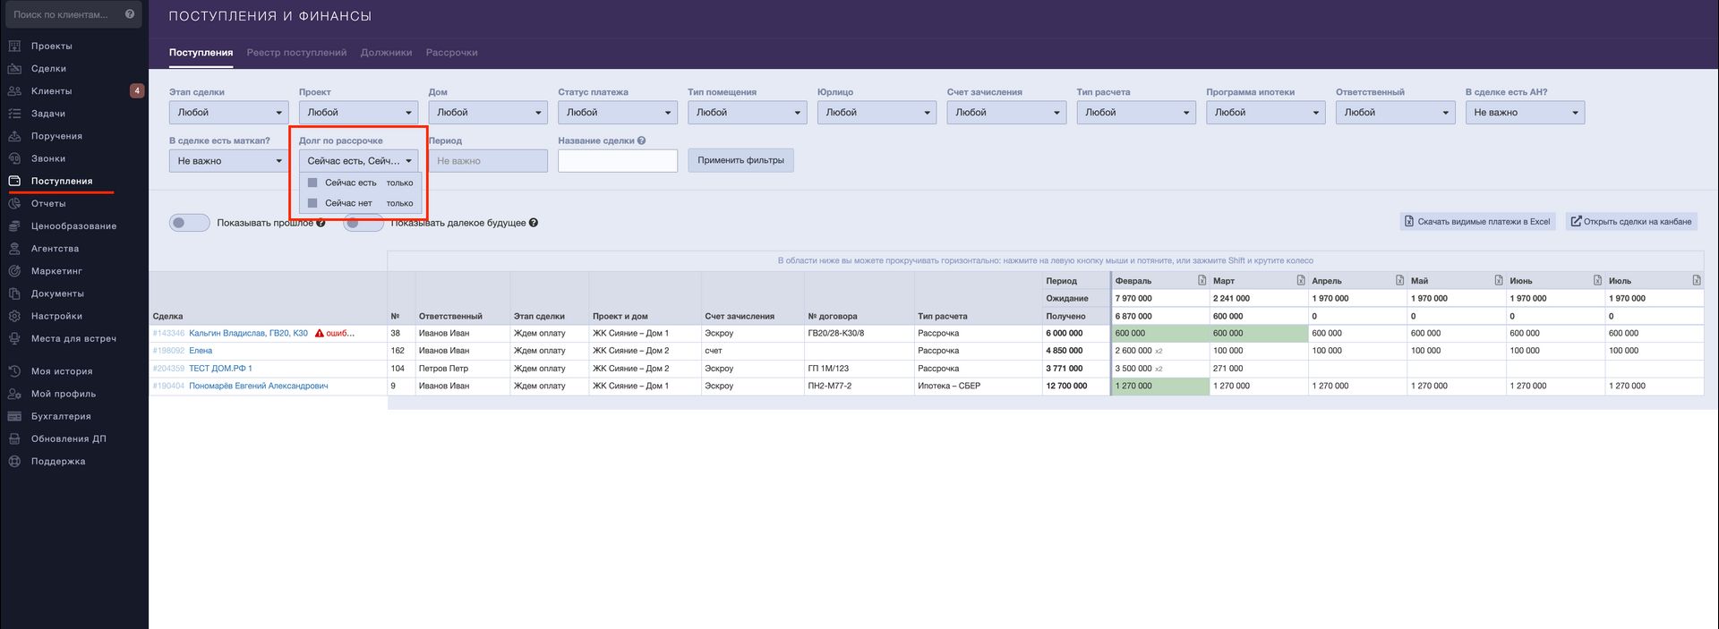Open Ценообразование in the sidebar
1719x629 pixels.
pos(73,225)
